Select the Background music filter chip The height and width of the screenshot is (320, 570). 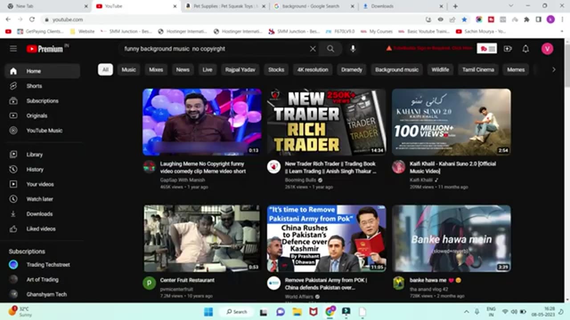[397, 70]
